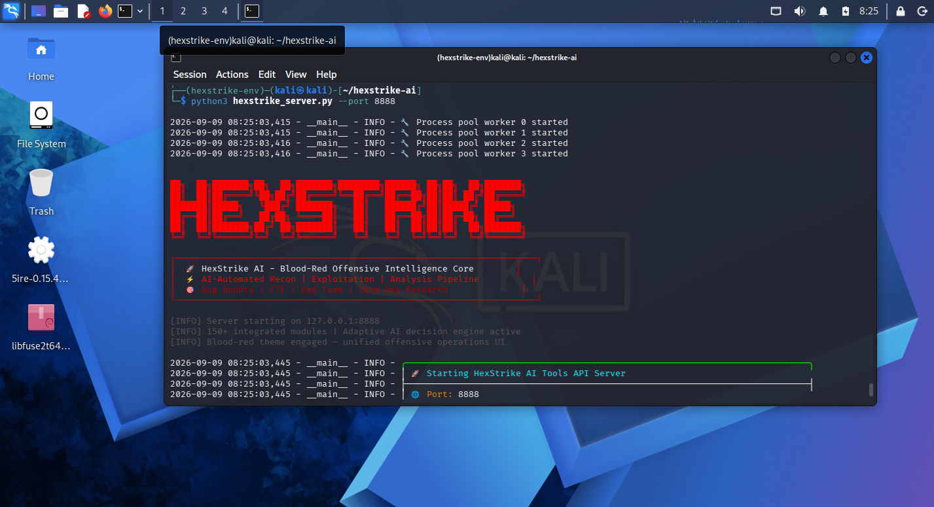
Task: Select the File System desktop icon
Action: pyautogui.click(x=41, y=124)
